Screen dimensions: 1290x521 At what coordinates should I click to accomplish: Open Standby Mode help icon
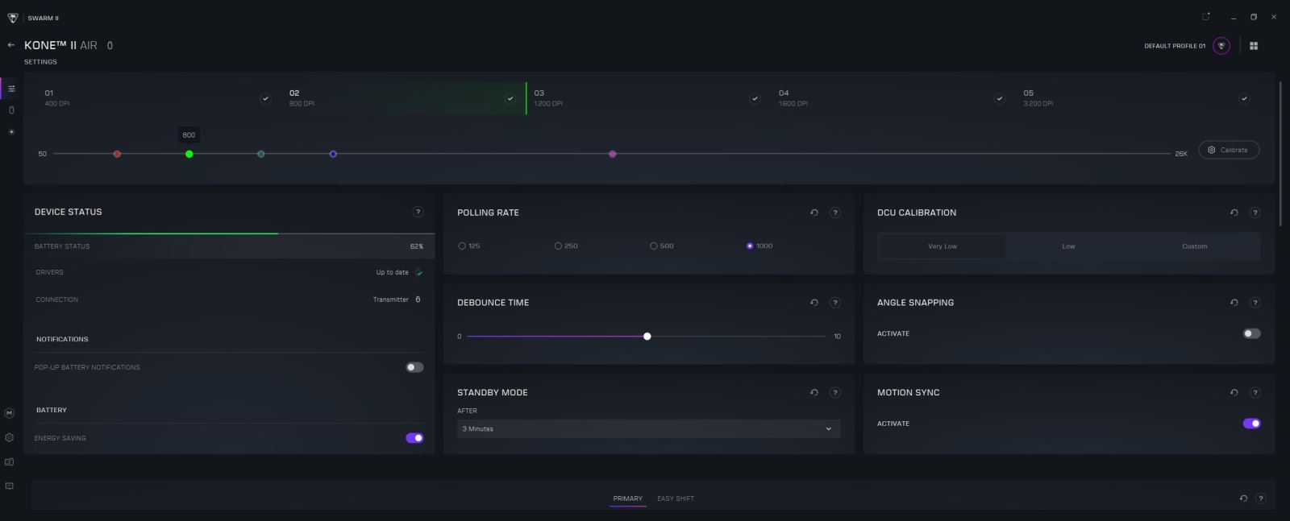click(835, 393)
